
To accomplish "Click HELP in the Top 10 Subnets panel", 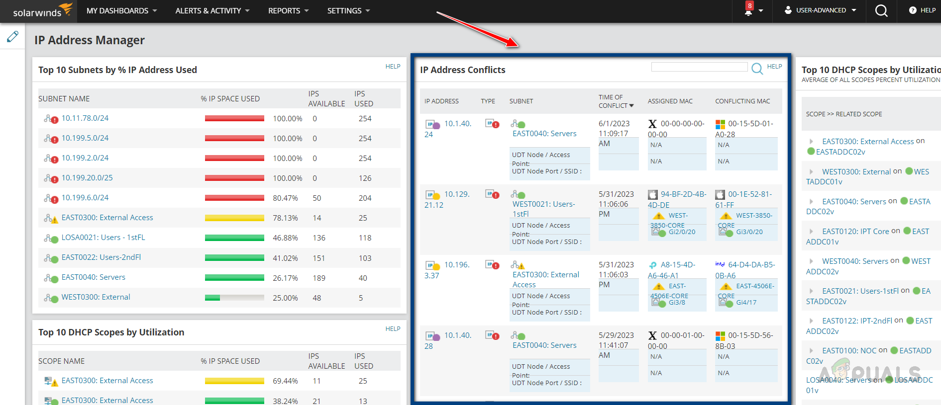I will click(393, 67).
